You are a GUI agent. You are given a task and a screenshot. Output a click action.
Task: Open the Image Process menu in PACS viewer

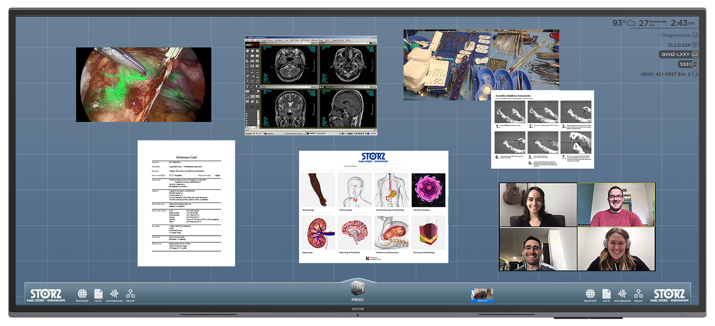[267, 40]
